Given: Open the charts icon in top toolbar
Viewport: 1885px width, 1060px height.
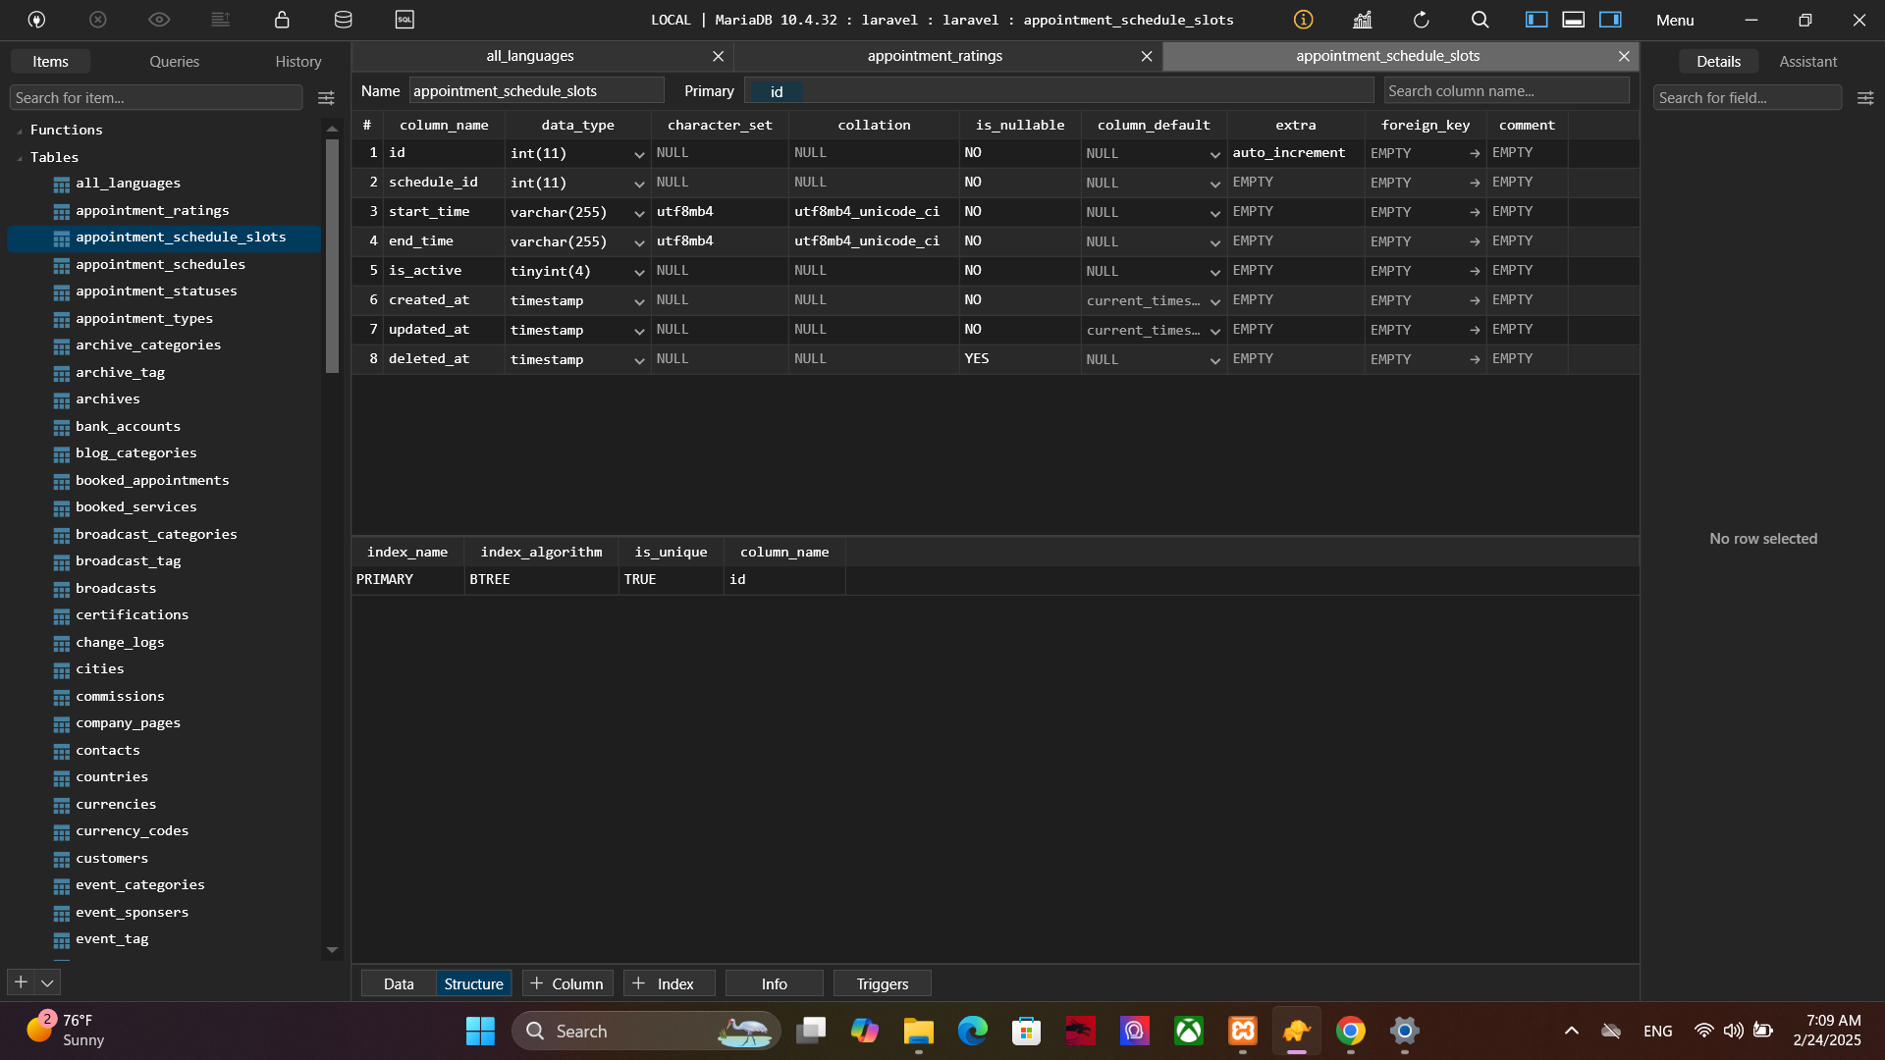Looking at the screenshot, I should pos(1362,20).
